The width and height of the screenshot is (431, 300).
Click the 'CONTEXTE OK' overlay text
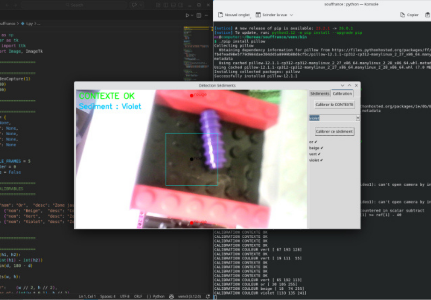click(107, 96)
